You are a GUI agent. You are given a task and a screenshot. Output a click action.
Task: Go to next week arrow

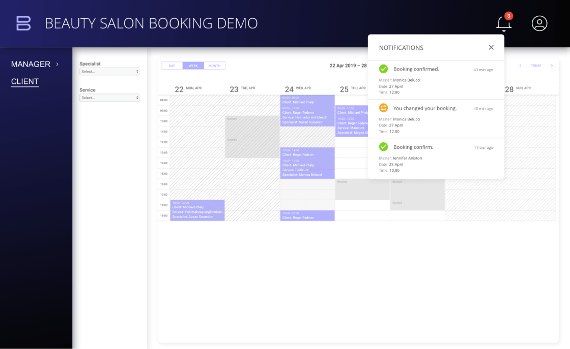tap(552, 66)
